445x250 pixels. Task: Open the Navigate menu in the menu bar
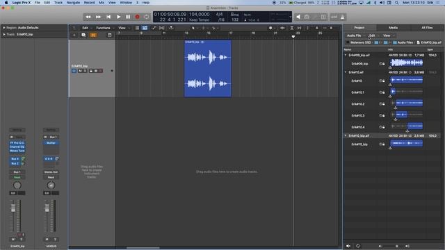click(x=73, y=3)
